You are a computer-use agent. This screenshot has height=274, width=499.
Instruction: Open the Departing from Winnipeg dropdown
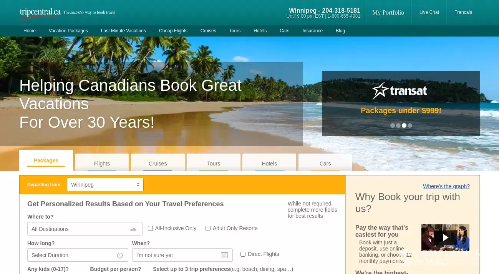point(105,185)
